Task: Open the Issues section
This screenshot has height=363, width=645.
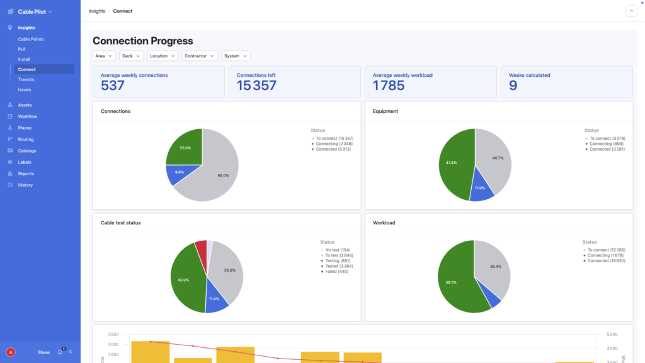Action: point(23,89)
